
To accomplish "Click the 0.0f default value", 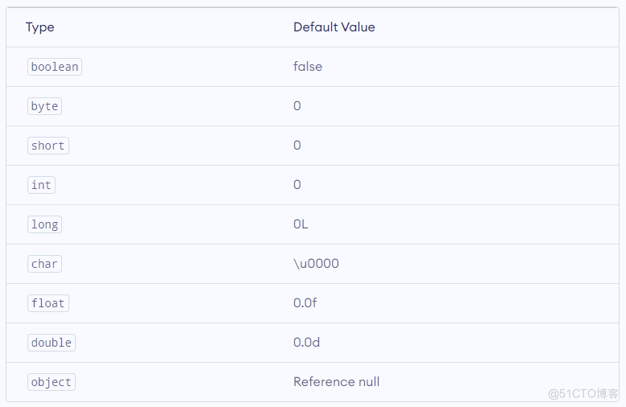I will (x=305, y=303).
